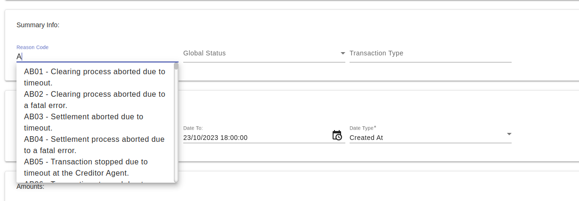Choose AB05 timeout at Creditor Agent option
This screenshot has width=579, height=201.
(x=95, y=167)
